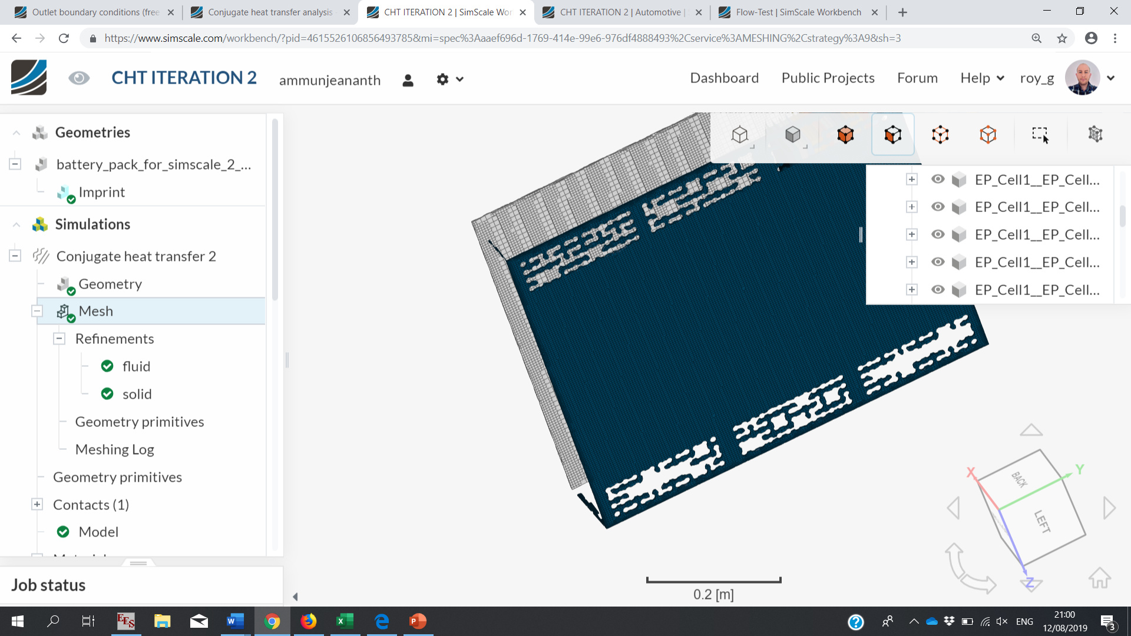Click the wireframe cube view icon

[x=739, y=135]
